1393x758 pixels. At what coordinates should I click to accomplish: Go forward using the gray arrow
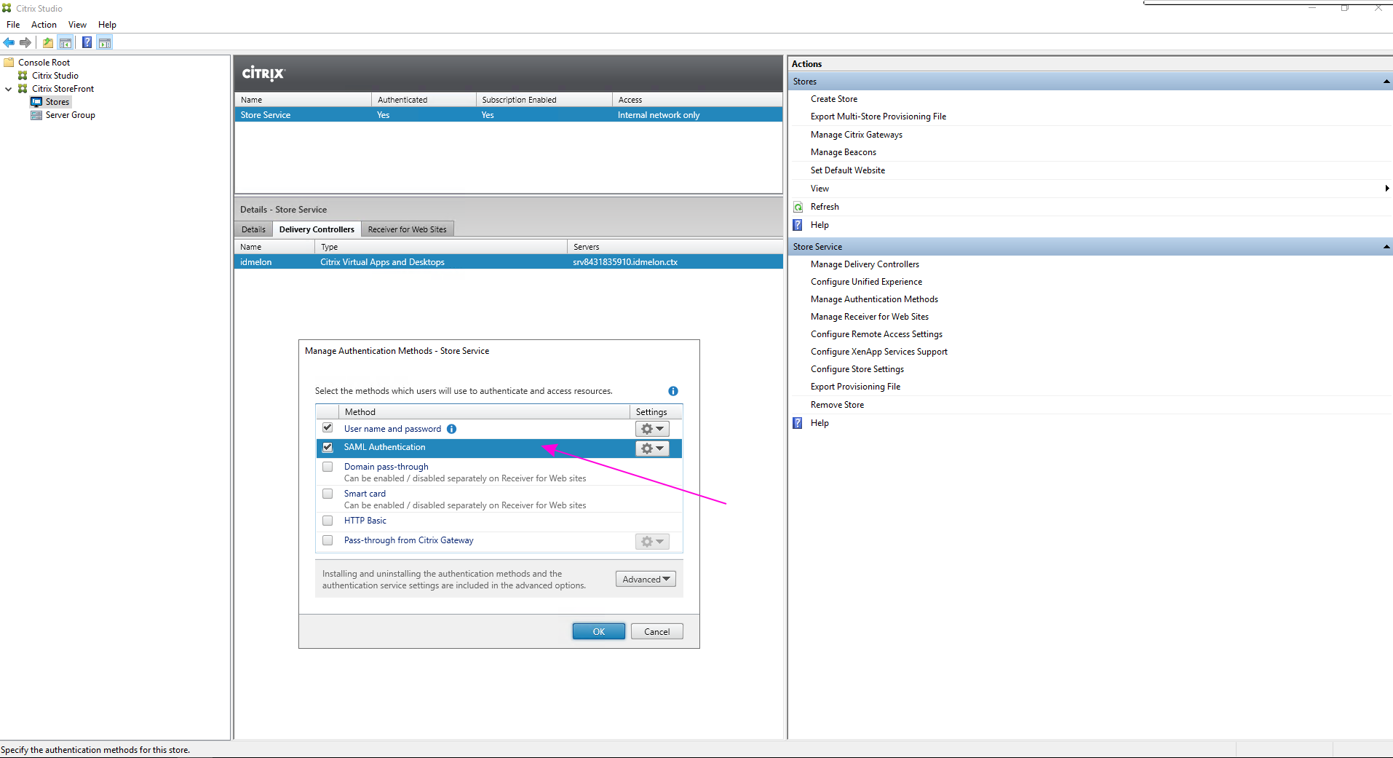tap(25, 42)
